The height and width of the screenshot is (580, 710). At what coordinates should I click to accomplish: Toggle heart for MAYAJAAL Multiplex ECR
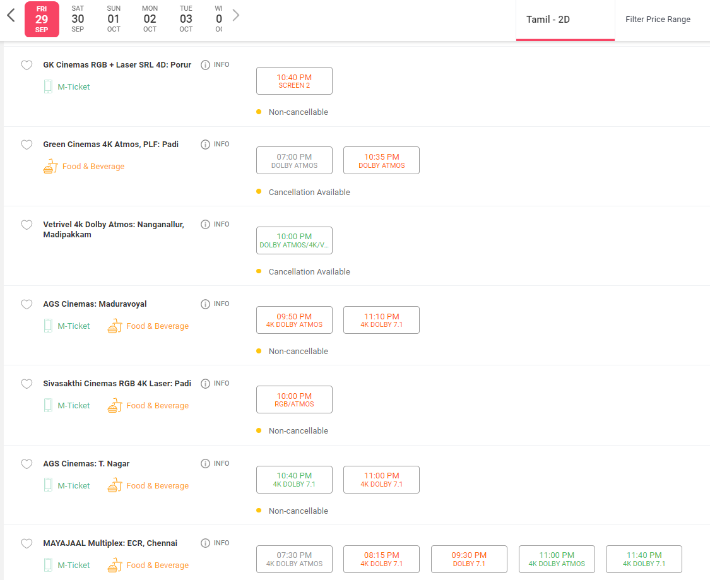[27, 543]
